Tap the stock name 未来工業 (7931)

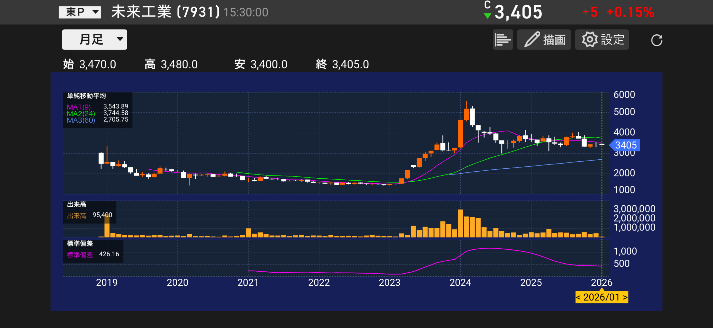click(x=165, y=12)
